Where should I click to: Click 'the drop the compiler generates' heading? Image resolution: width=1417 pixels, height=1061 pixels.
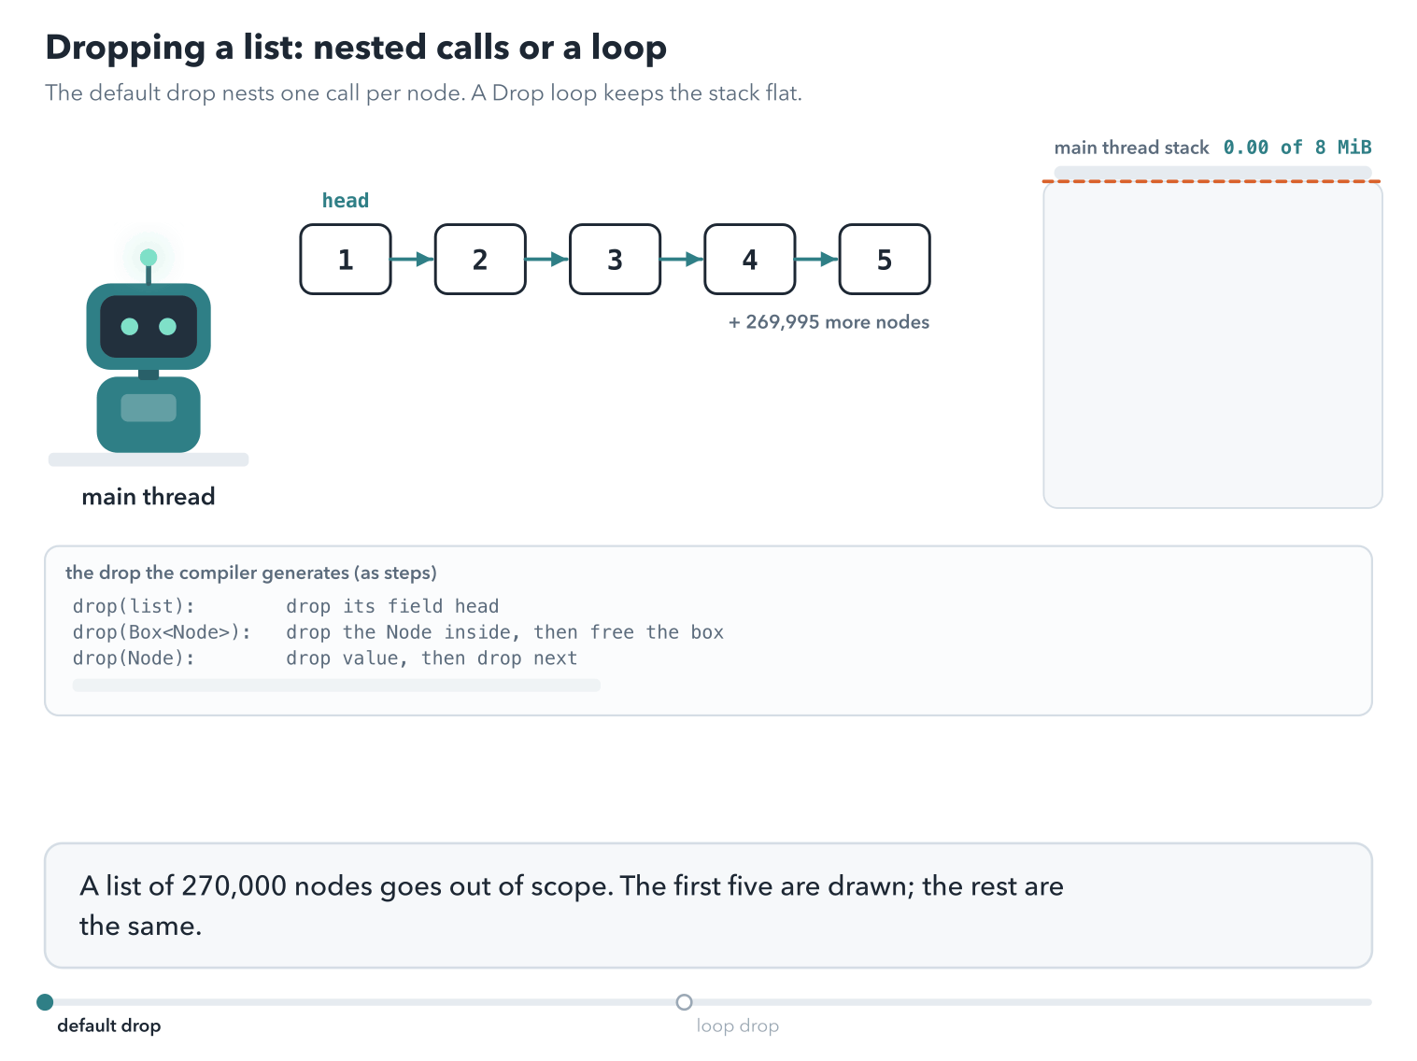(251, 573)
